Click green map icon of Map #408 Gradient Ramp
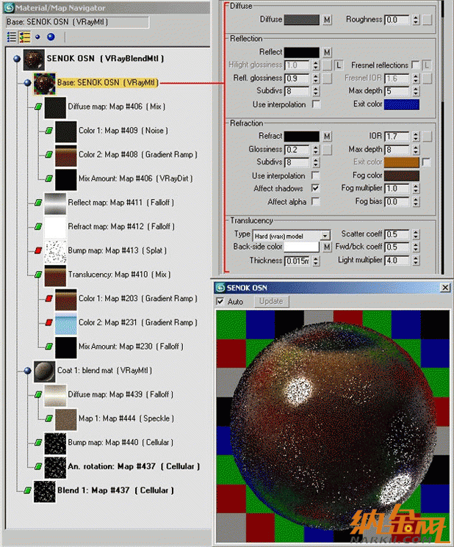The height and width of the screenshot is (547, 454). 49,154
